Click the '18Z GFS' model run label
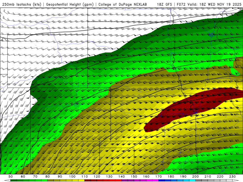243x182 pixels. (164, 5)
